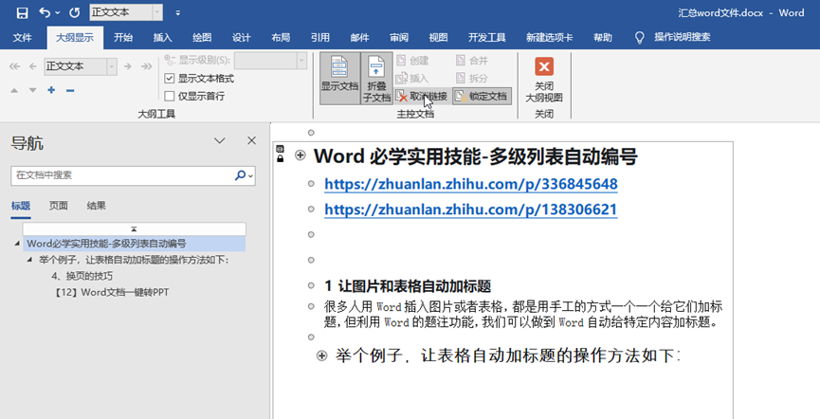Collapse the Word必学实用技能 heading tree triangle

19,244
